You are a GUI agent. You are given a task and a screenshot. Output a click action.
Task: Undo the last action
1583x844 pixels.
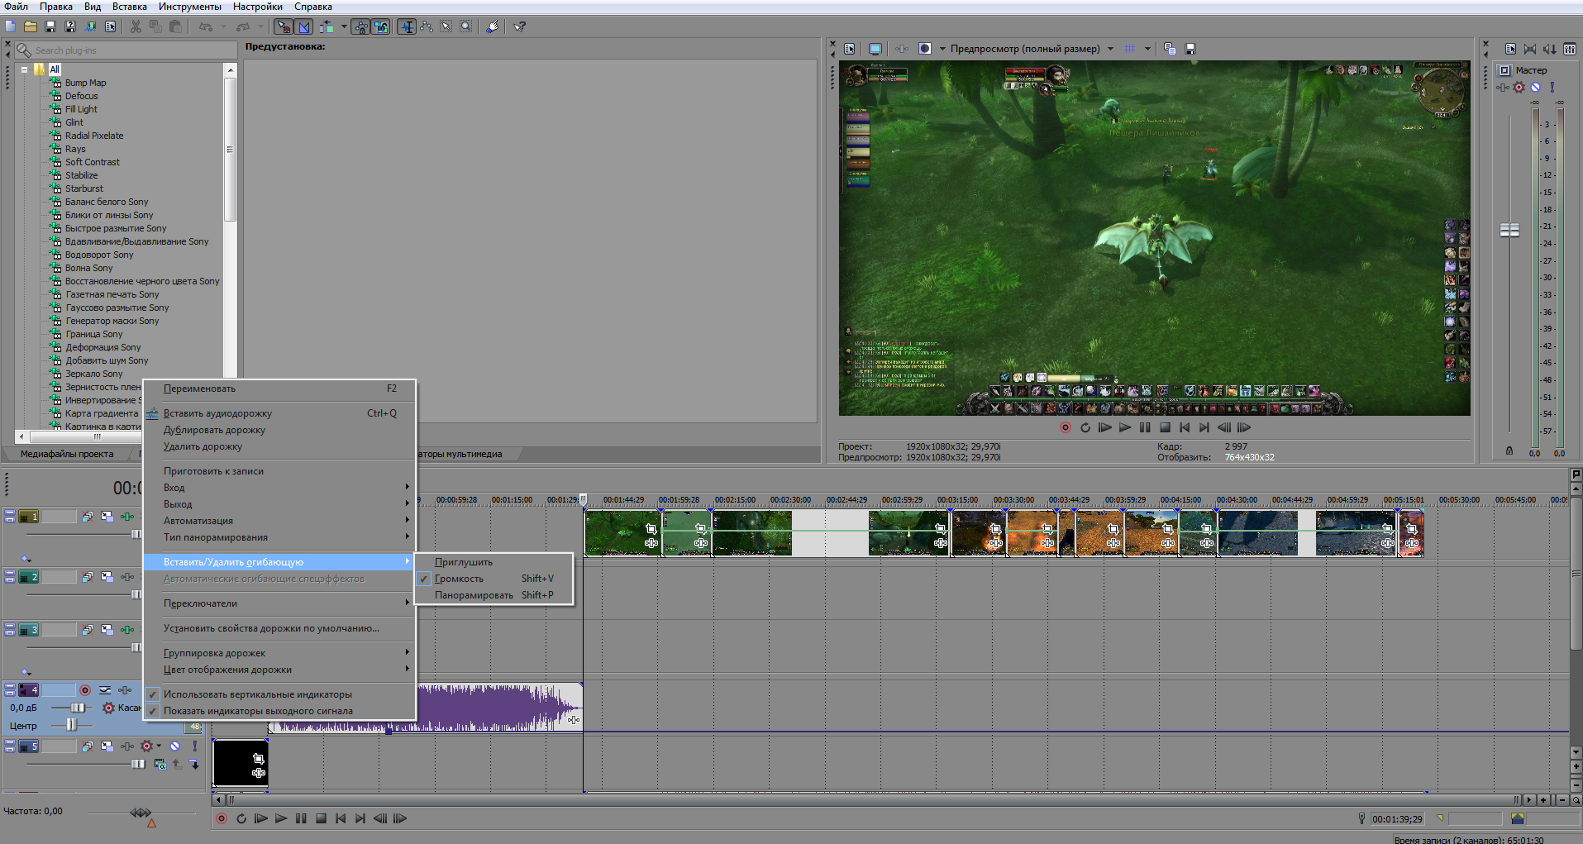(205, 26)
